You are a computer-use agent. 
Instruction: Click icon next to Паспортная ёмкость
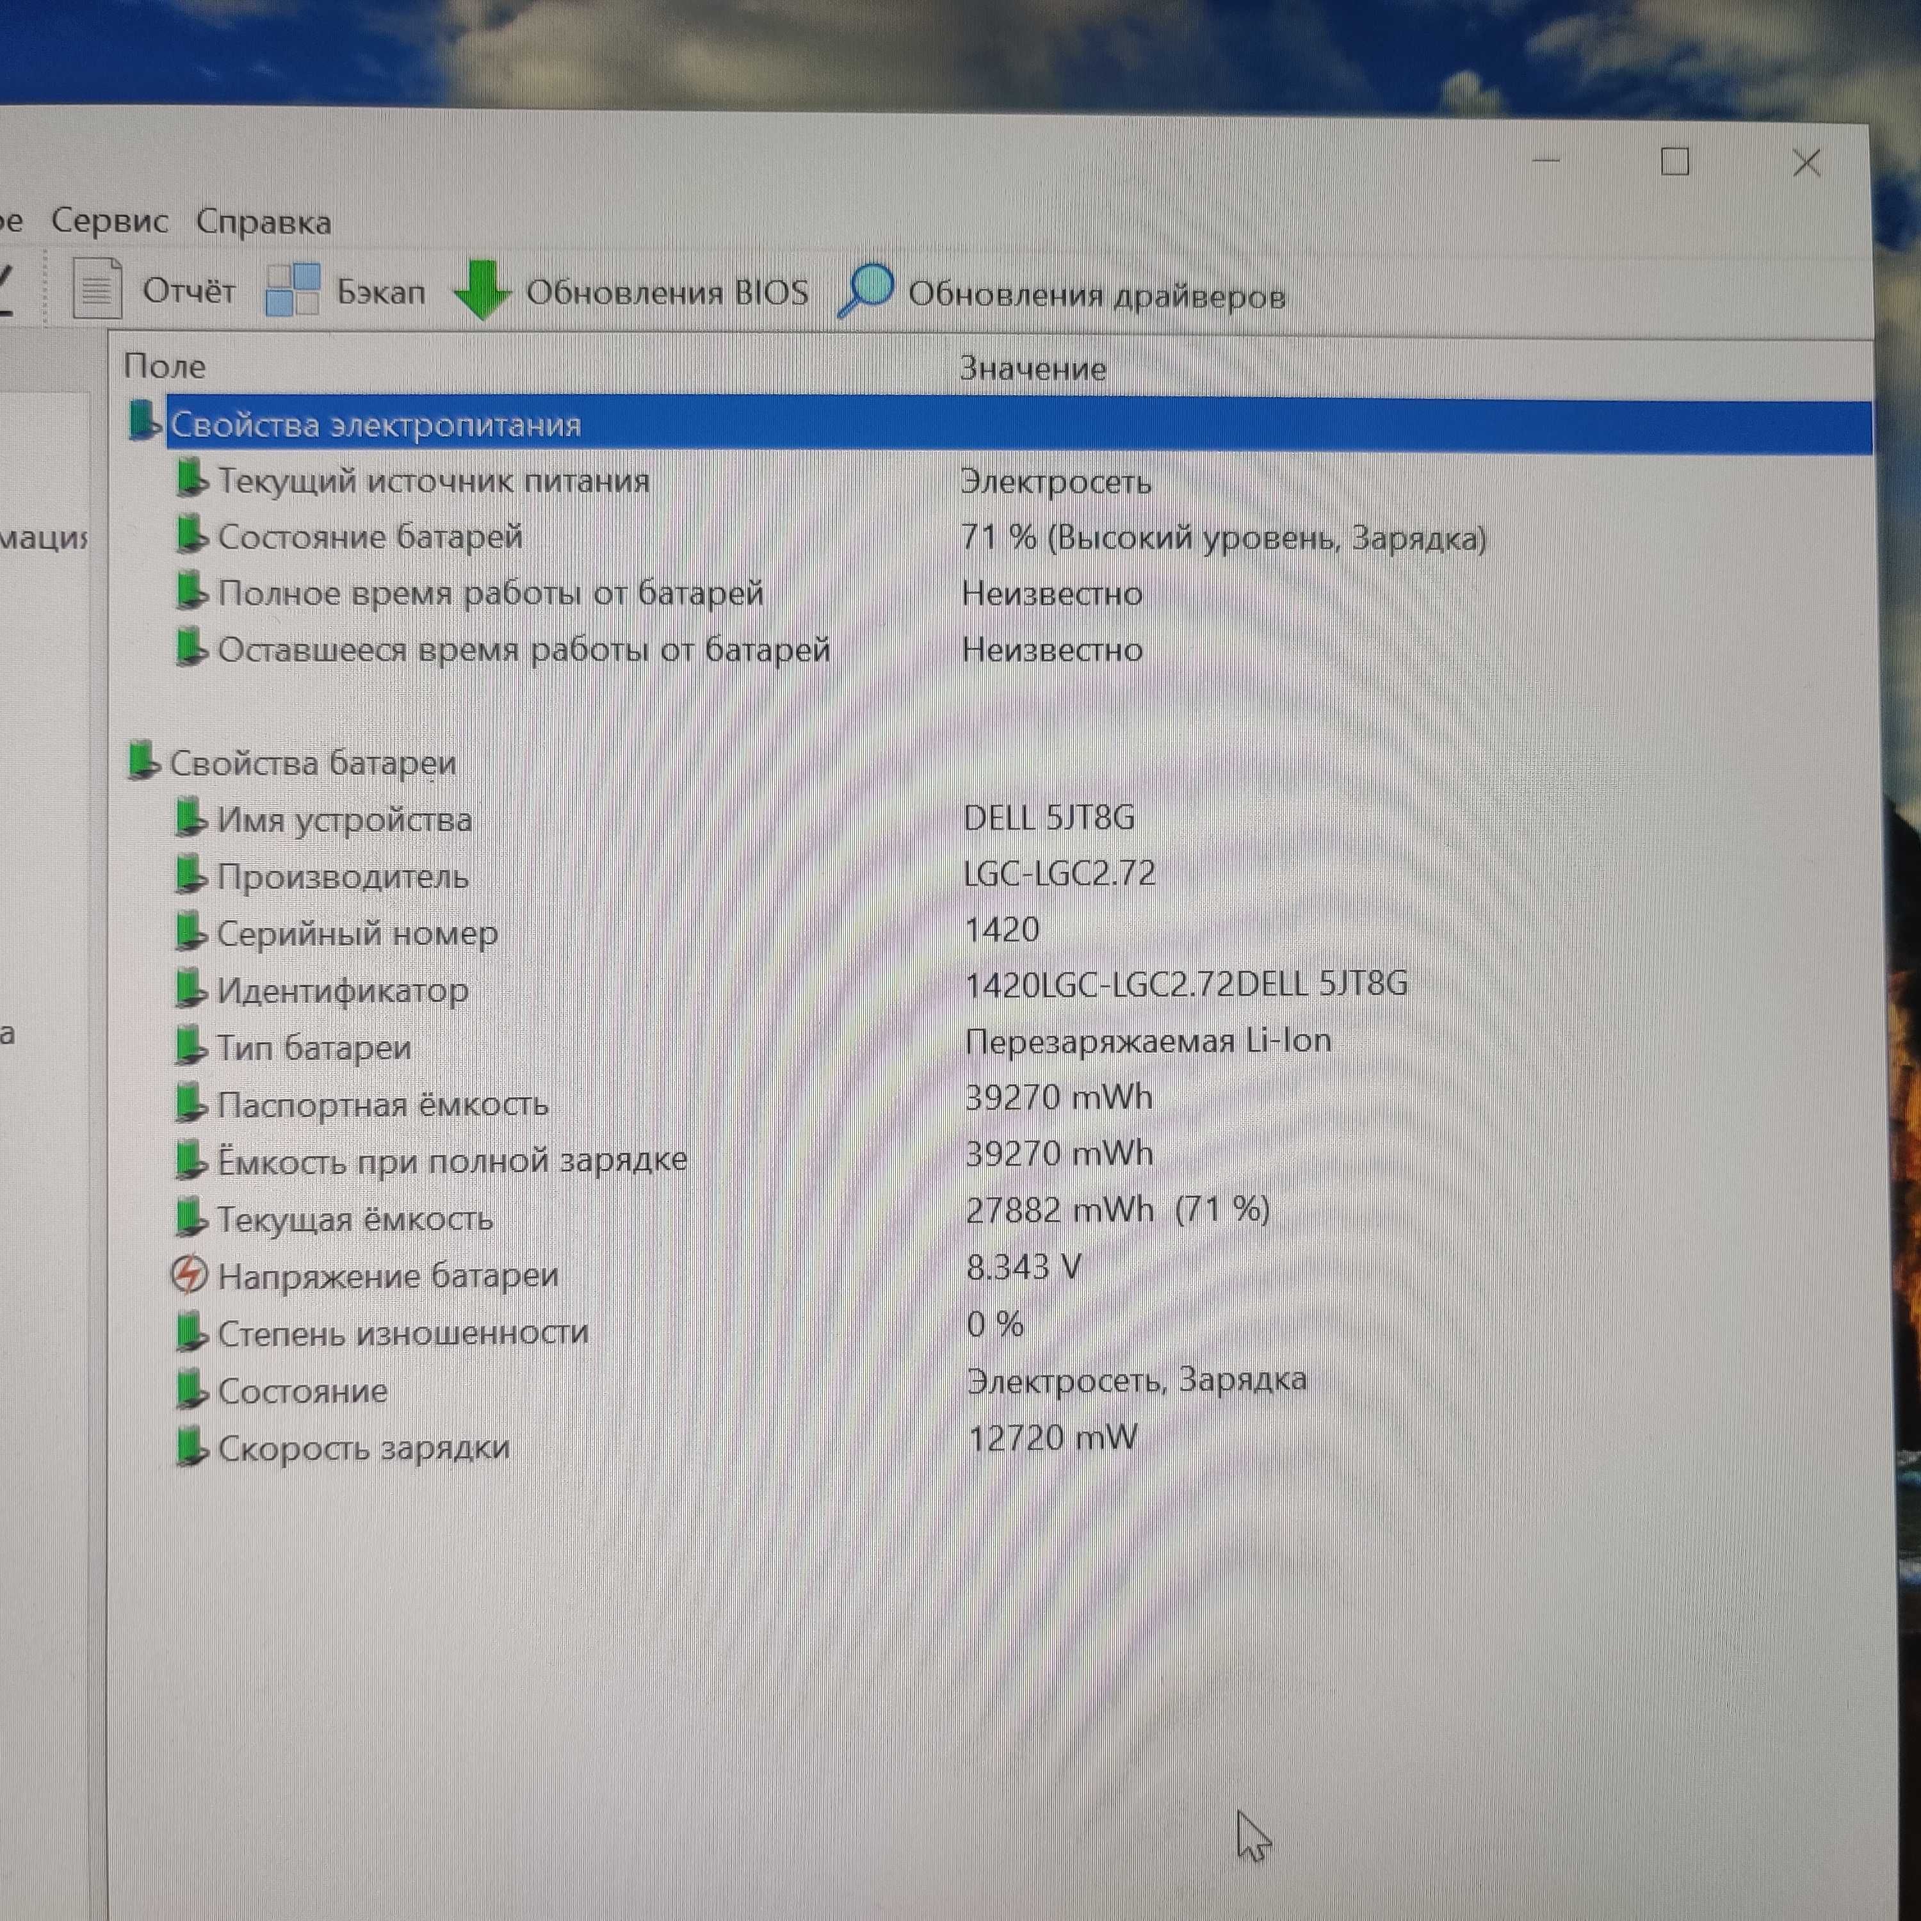pos(190,1101)
